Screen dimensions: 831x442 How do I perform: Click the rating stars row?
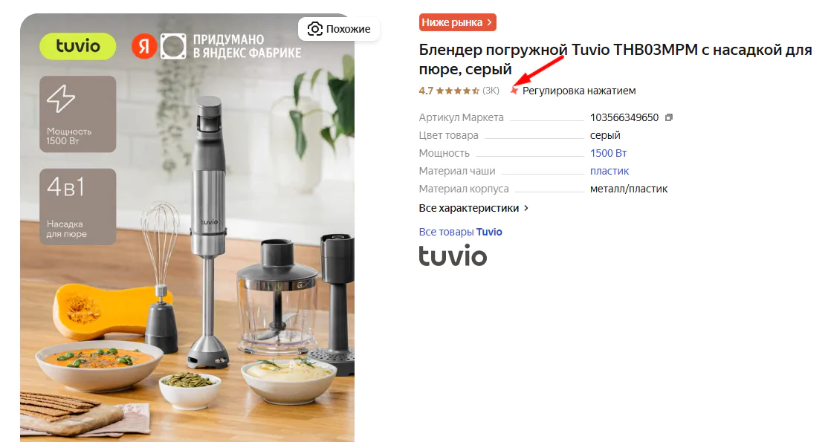[x=458, y=91]
